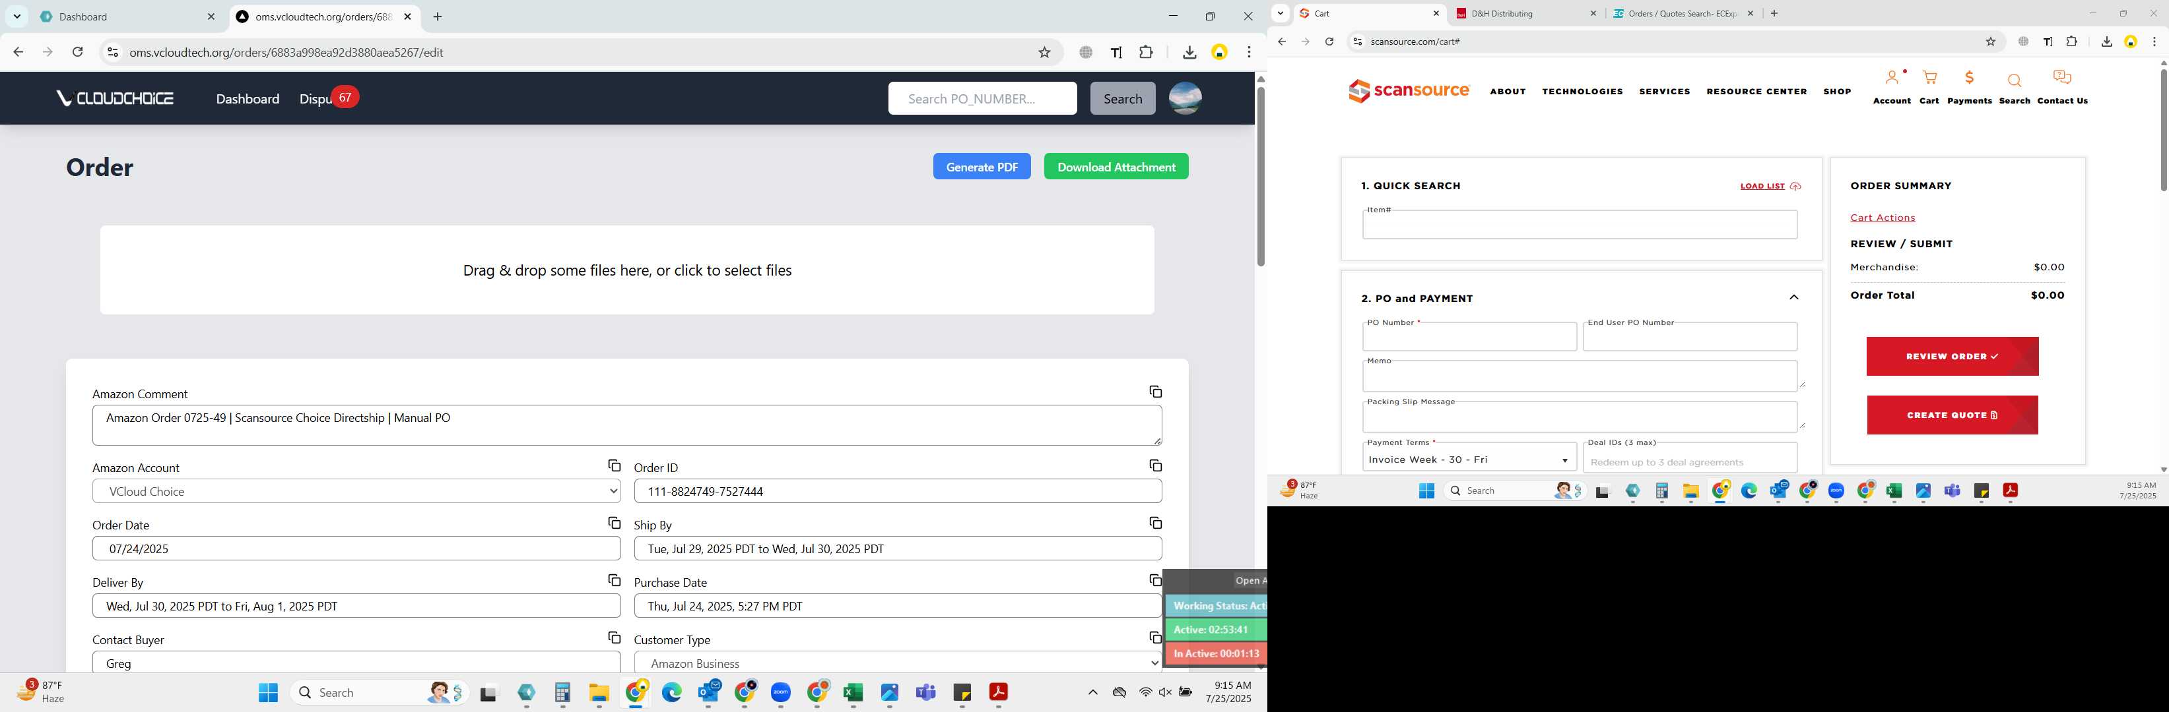Copy the Ship By date range
The height and width of the screenshot is (712, 2169).
(1155, 523)
